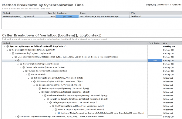This screenshot has width=182, height=119.
Task: Click the method icon beside DelegatingStore.put
Action: coord(50,102)
